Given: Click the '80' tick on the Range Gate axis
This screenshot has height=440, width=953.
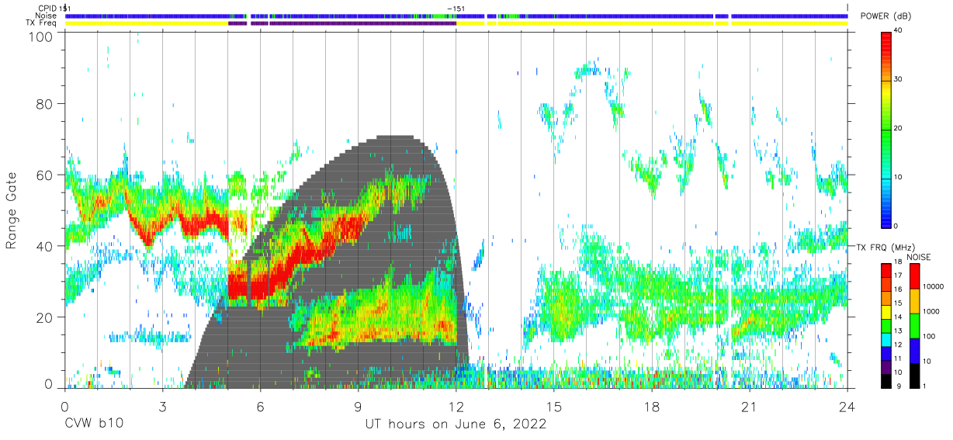Looking at the screenshot, I should click(x=46, y=103).
